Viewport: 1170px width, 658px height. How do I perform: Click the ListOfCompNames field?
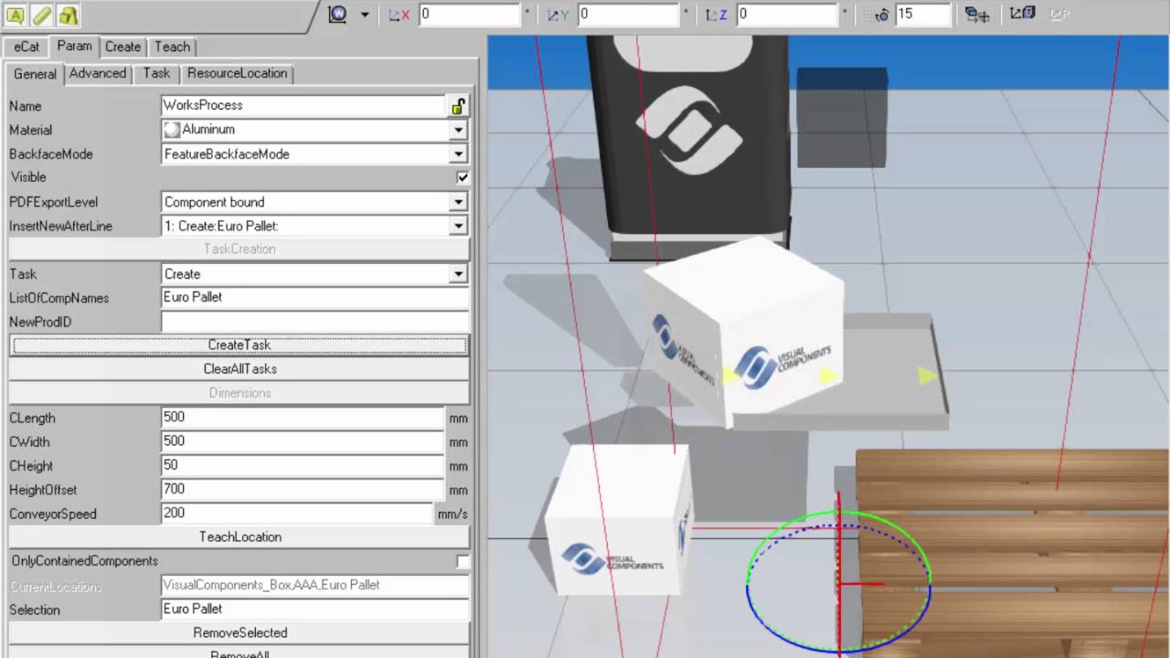pyautogui.click(x=314, y=297)
